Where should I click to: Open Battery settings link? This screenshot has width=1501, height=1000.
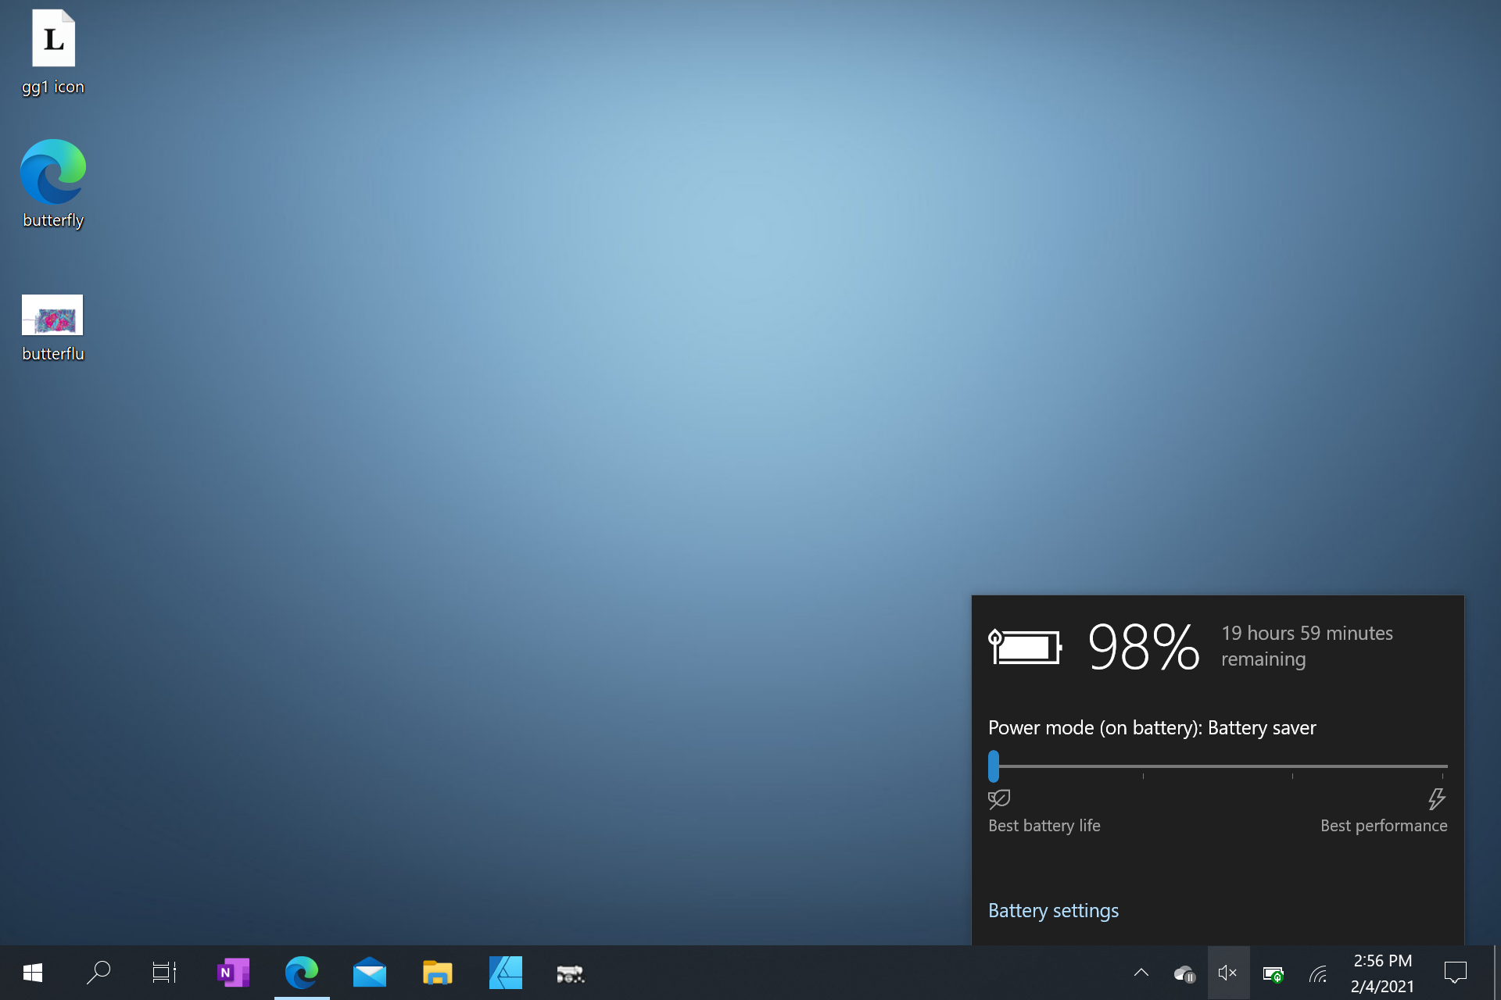(1053, 910)
